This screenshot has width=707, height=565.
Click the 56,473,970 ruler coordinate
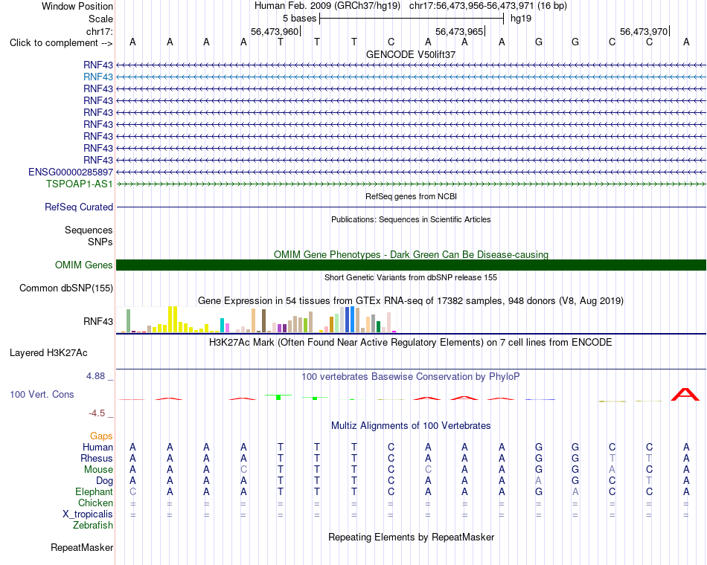pyautogui.click(x=644, y=31)
